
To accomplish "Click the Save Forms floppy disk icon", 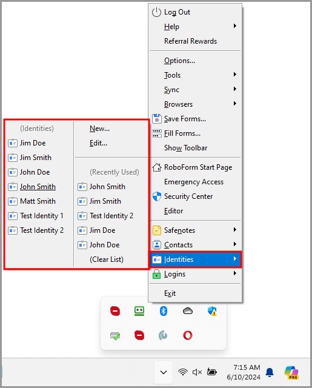I will (157, 119).
